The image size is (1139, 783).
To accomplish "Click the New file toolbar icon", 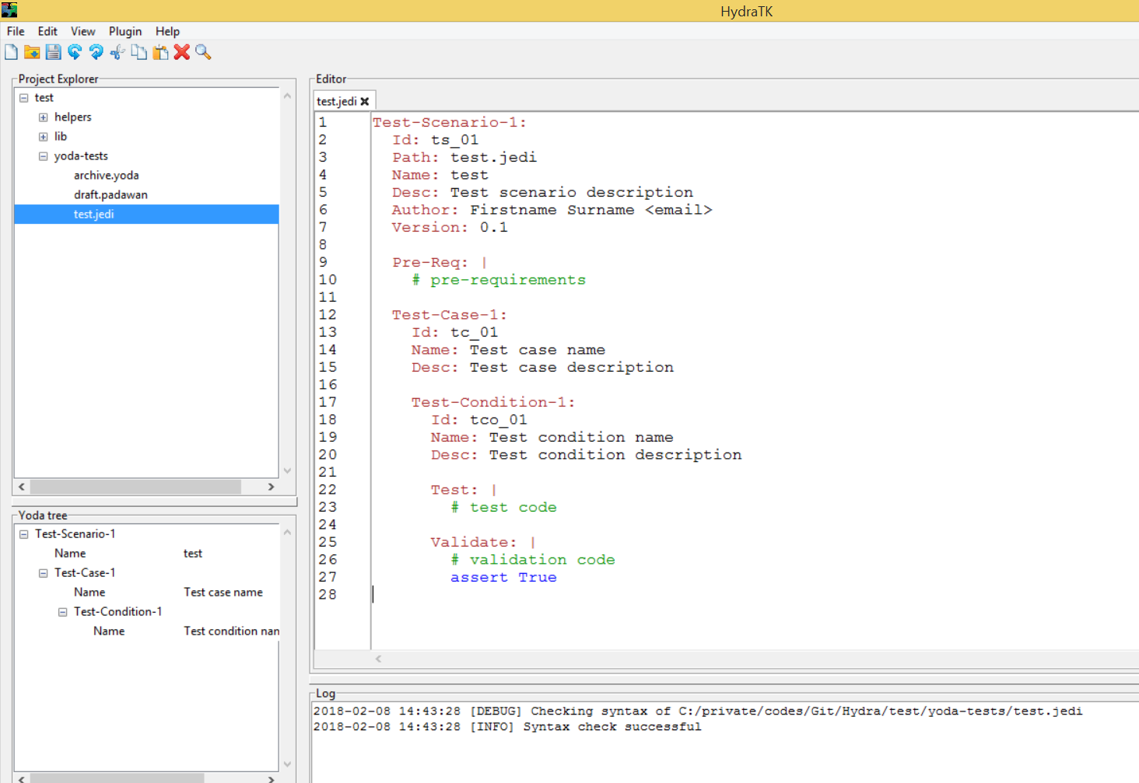I will (x=11, y=52).
